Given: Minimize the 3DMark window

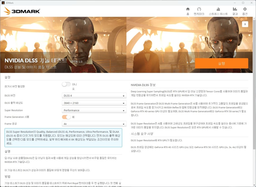Looking at the screenshot, I should pyautogui.click(x=235, y=3).
